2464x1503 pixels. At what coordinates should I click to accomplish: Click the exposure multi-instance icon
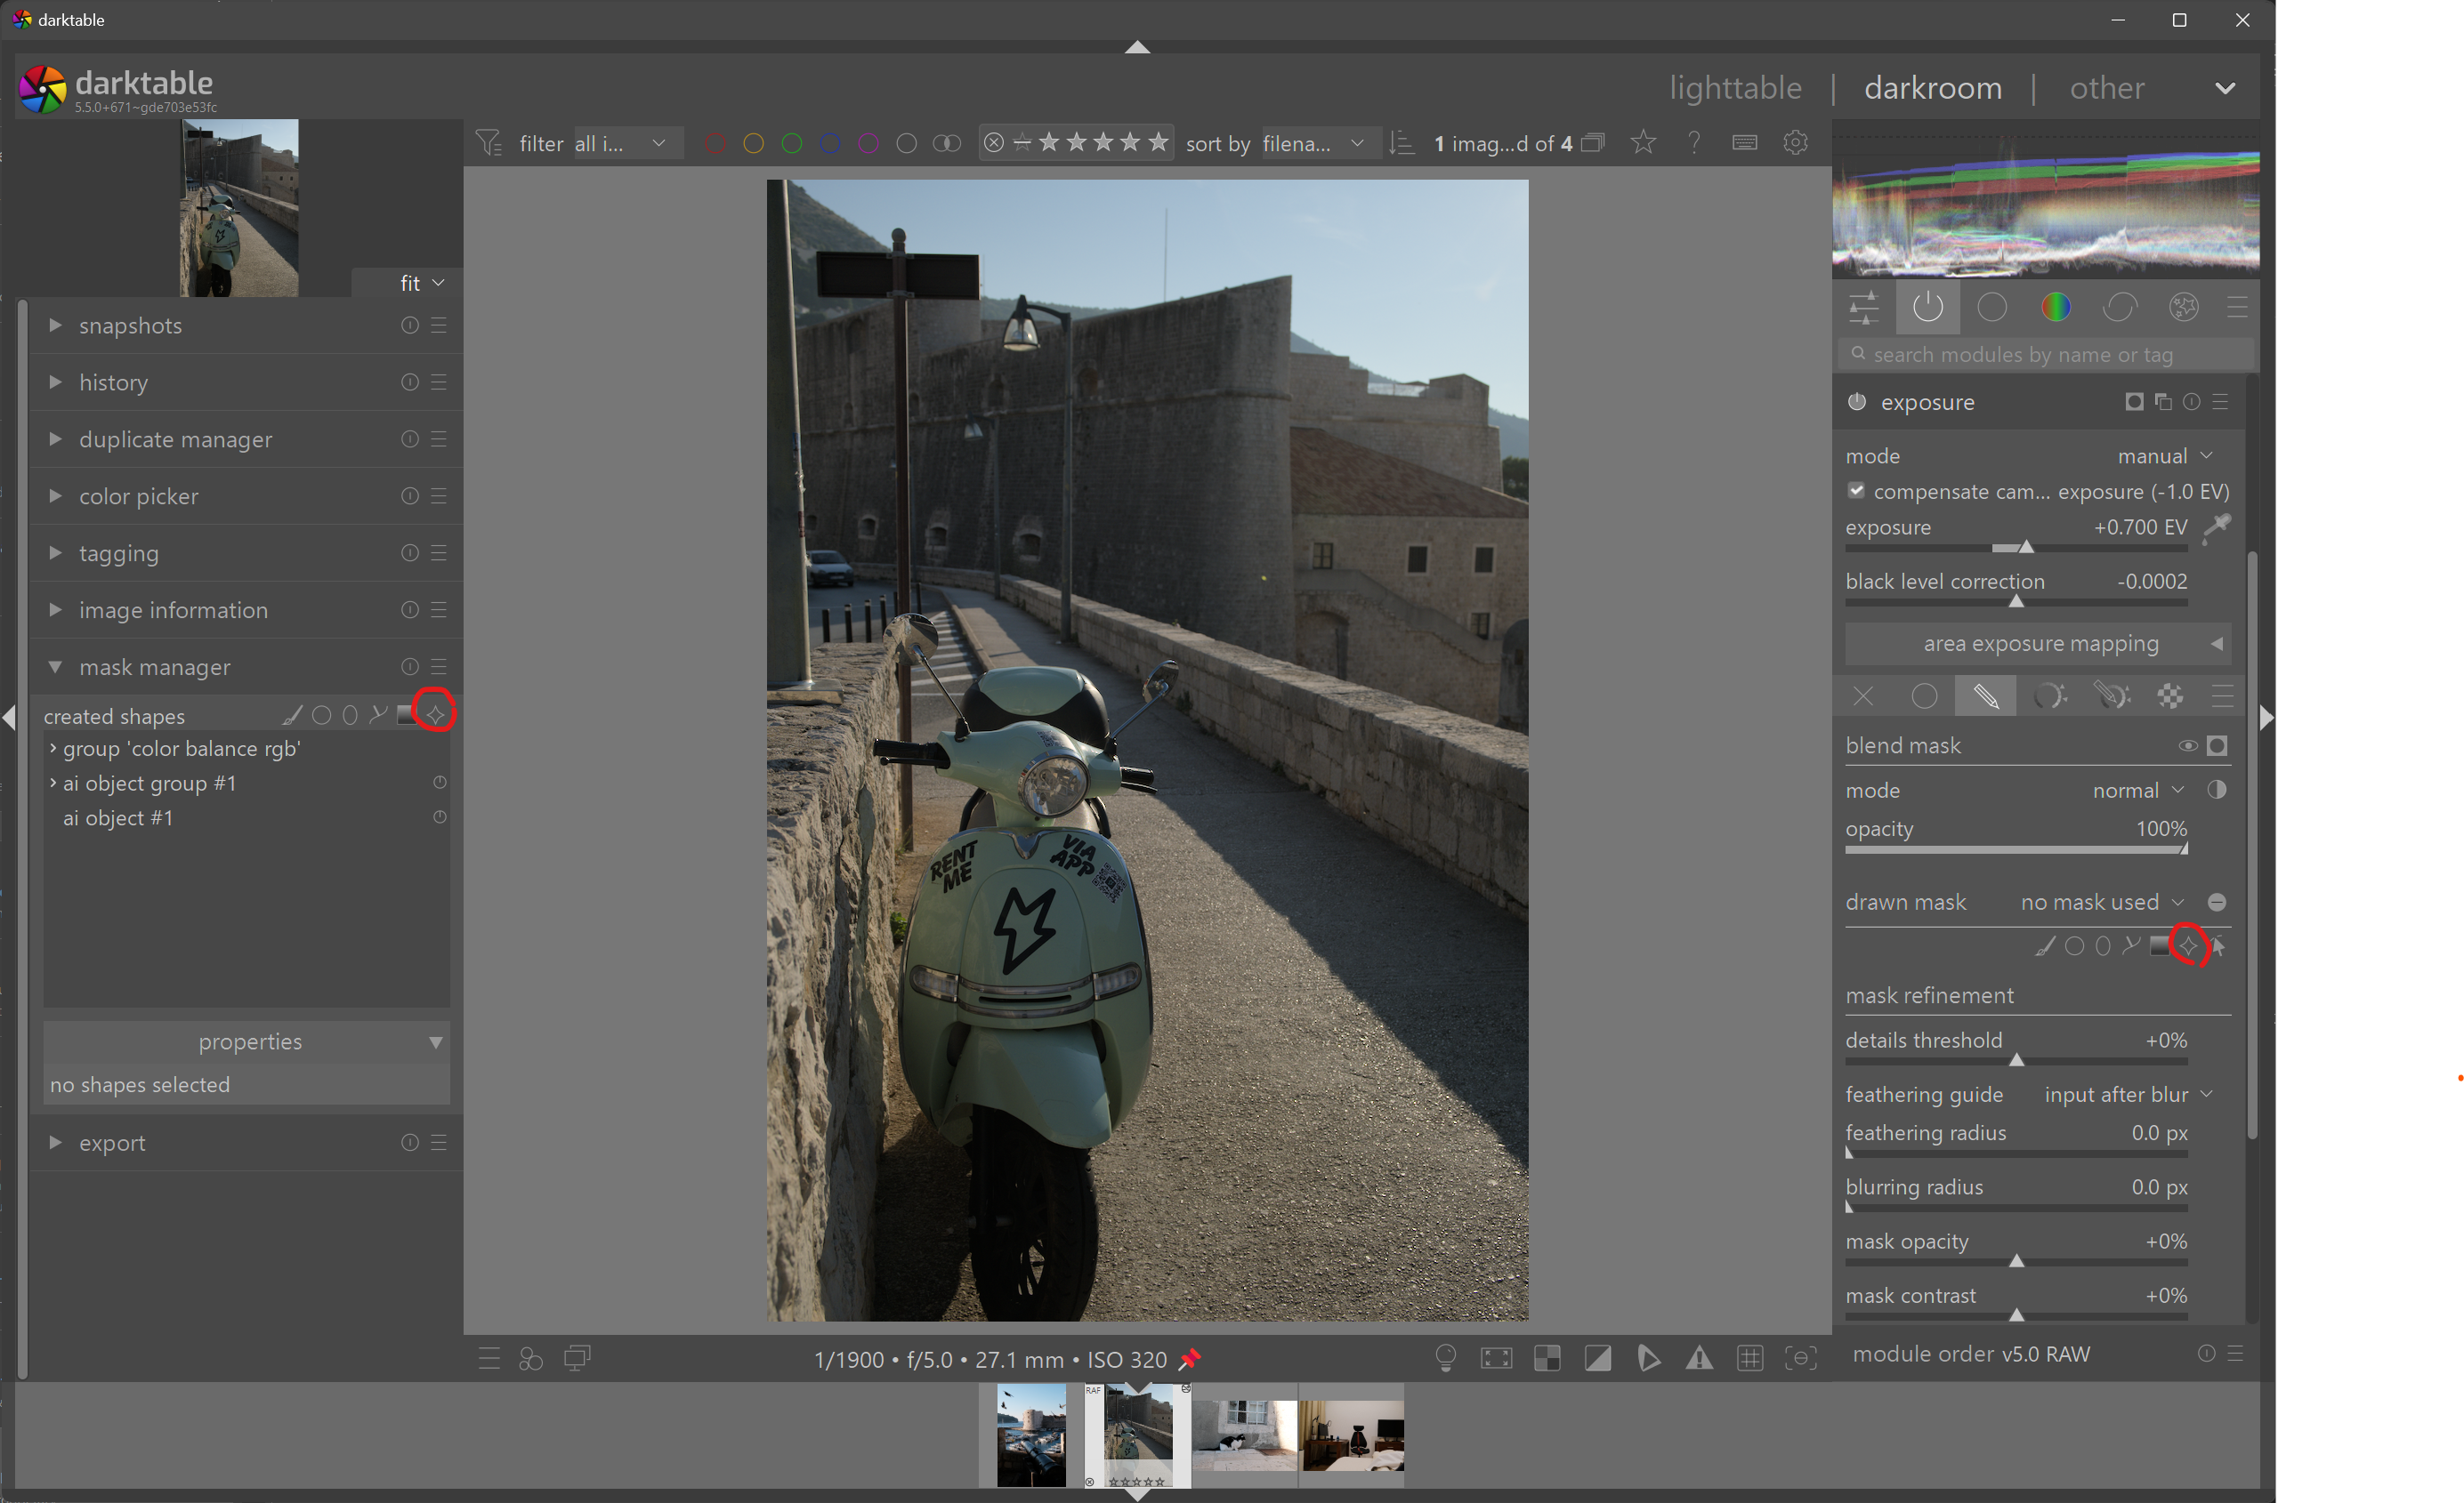tap(2163, 402)
